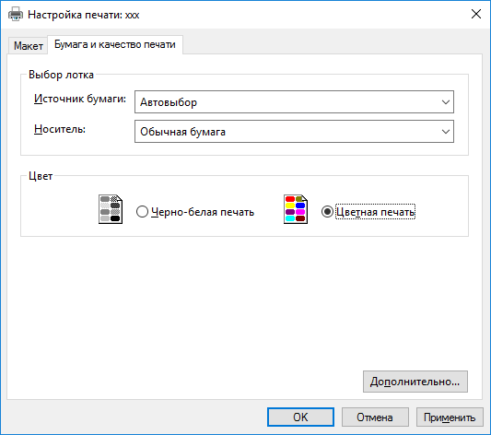Click the Носитель label
491x435 pixels.
pos(60,129)
